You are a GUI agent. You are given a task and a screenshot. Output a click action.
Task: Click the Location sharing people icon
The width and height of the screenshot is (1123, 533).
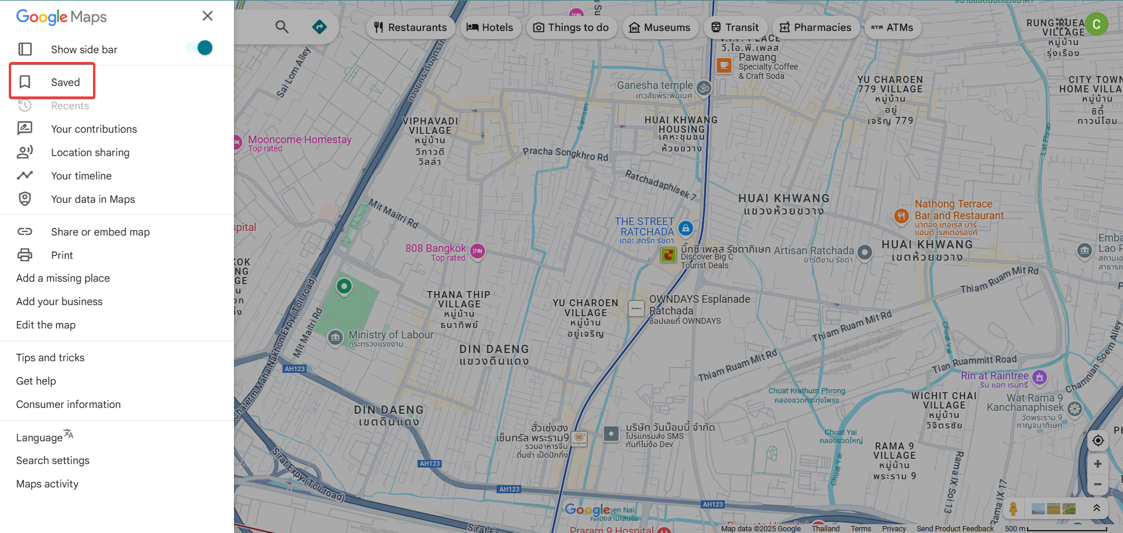point(25,152)
